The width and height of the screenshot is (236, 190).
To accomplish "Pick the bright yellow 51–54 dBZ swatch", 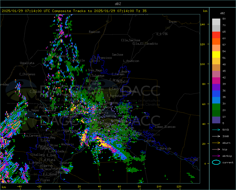I will pyautogui.click(x=216, y=55).
